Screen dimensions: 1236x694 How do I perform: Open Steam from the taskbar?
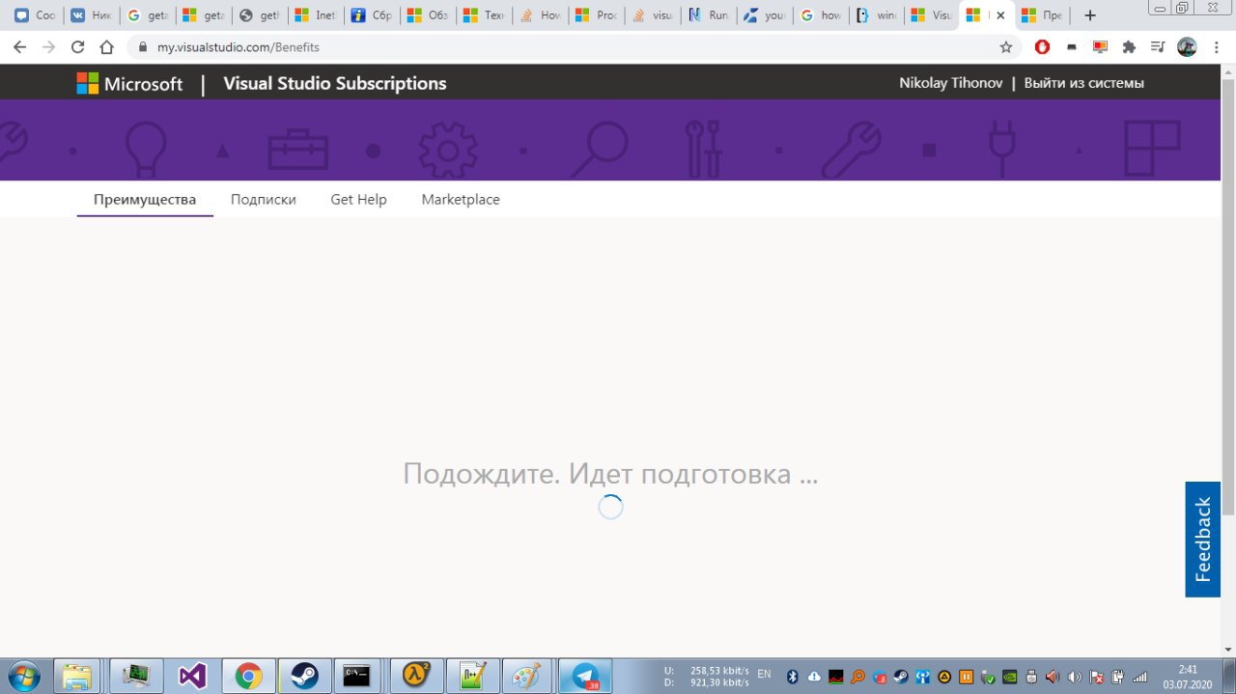304,676
